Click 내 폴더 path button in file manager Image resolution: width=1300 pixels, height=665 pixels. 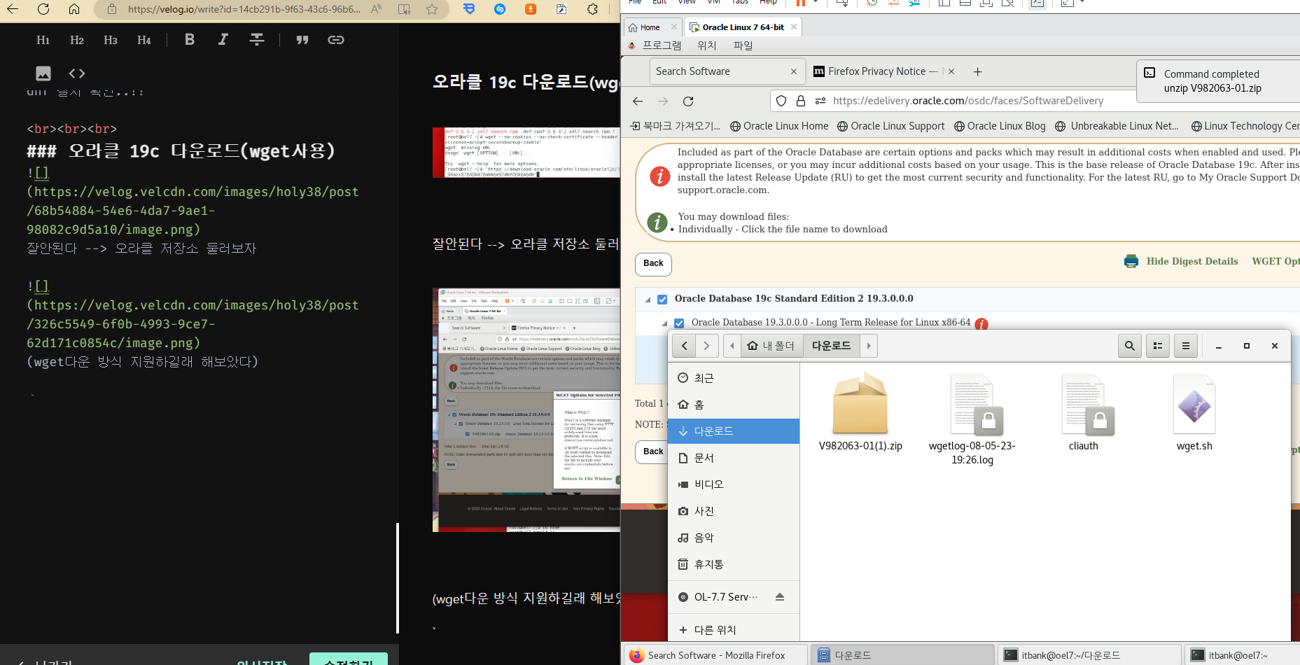(771, 346)
